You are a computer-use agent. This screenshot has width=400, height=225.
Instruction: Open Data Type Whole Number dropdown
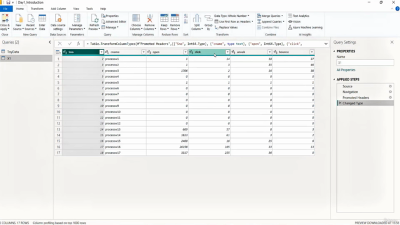pyautogui.click(x=232, y=16)
